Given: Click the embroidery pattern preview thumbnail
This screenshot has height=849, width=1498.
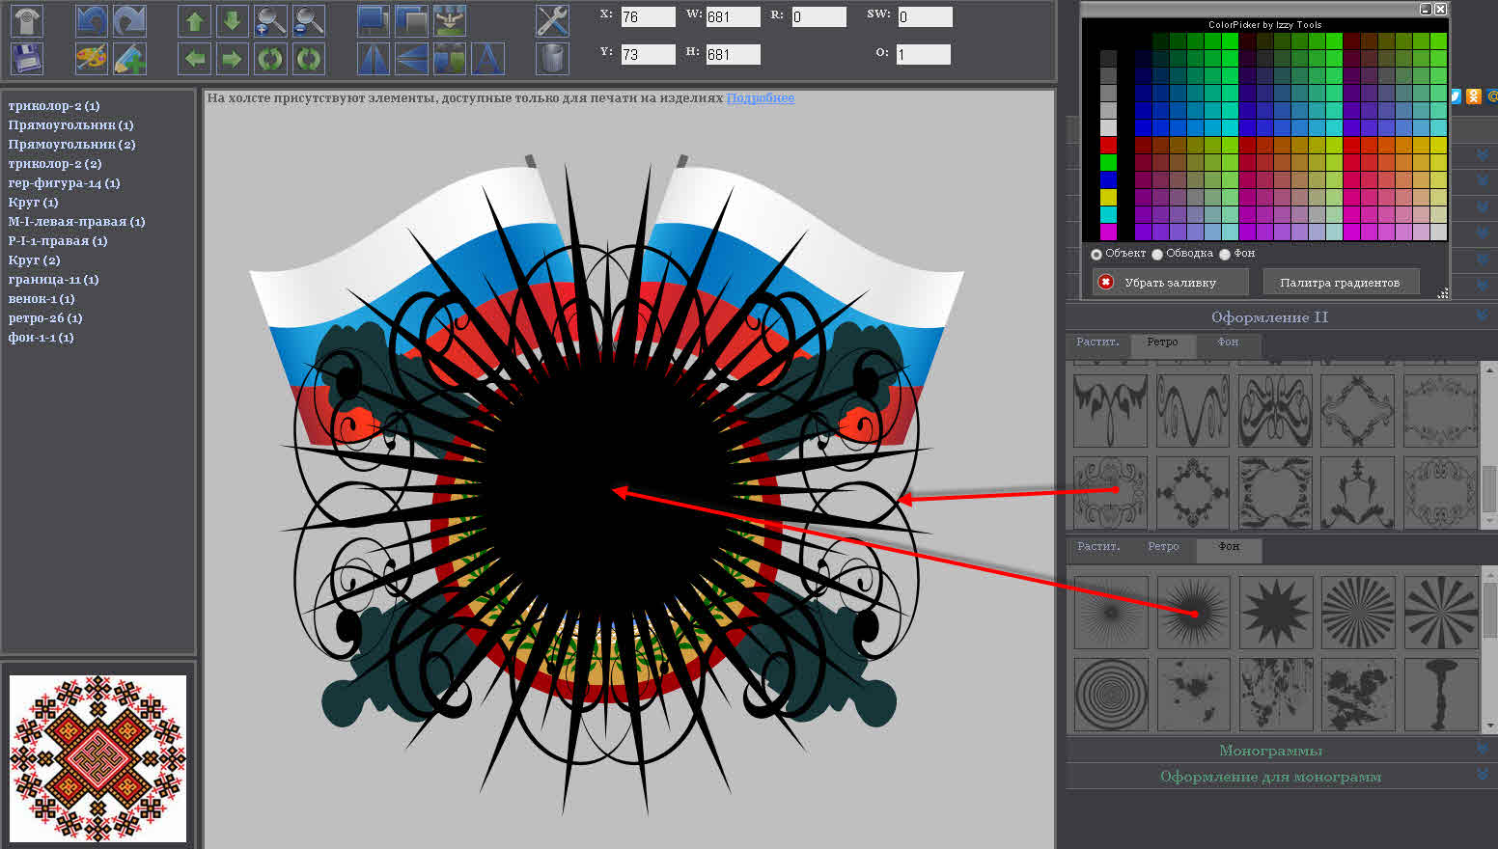Looking at the screenshot, I should click(98, 757).
